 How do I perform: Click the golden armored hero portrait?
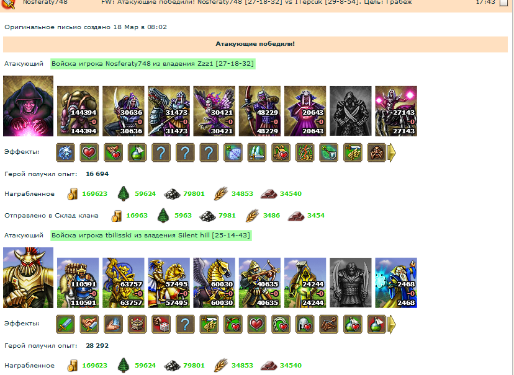28,278
